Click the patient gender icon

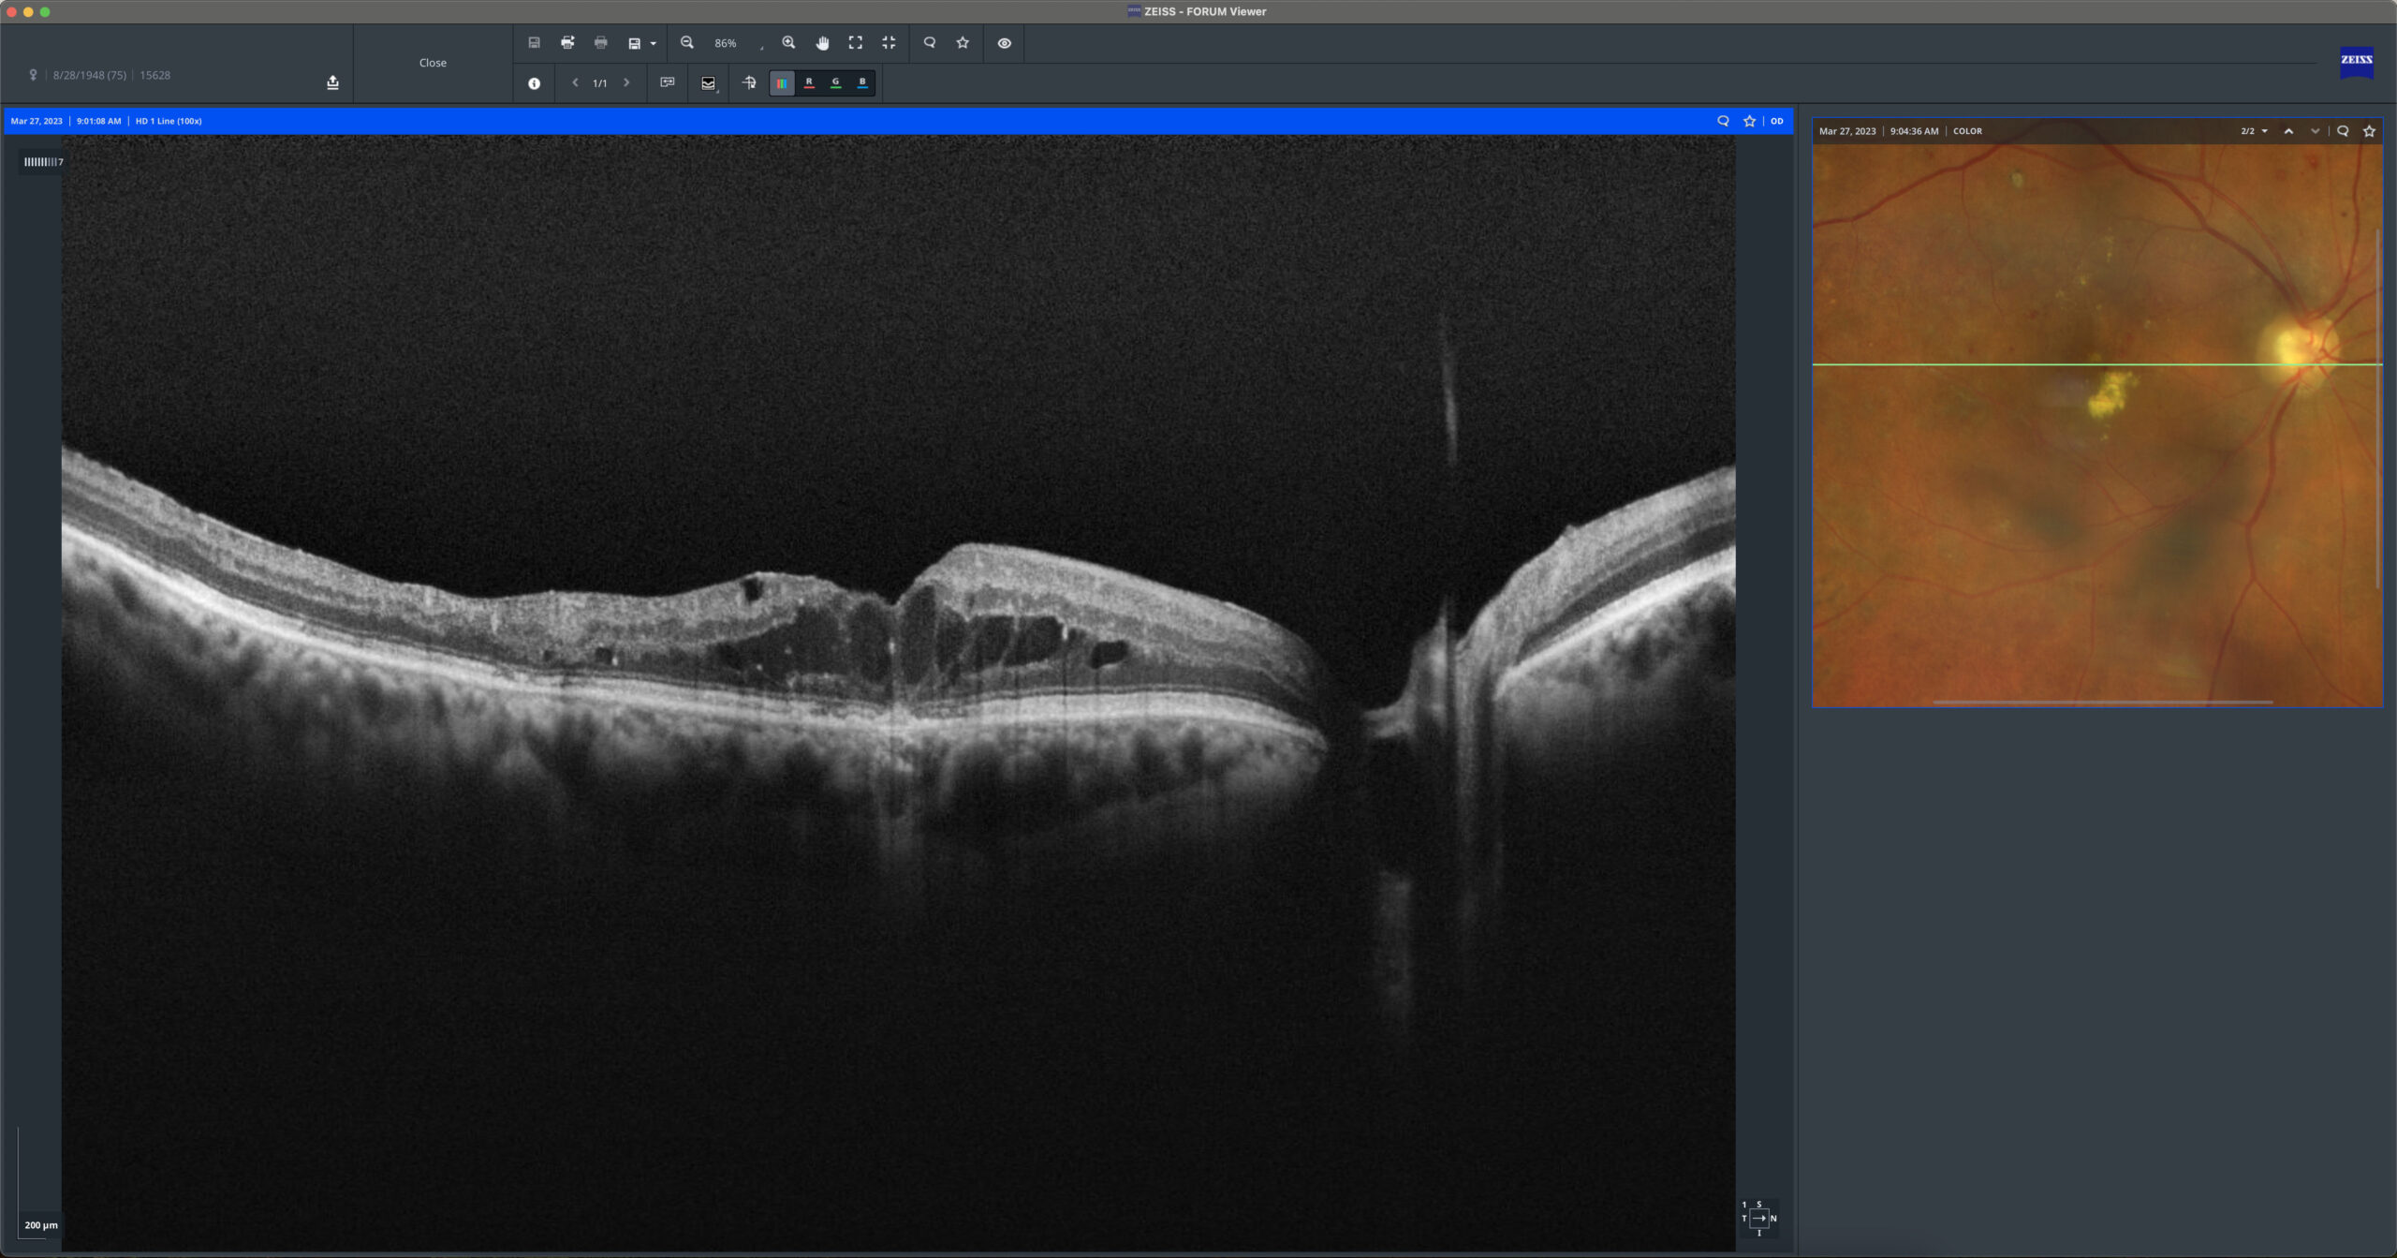click(x=33, y=75)
